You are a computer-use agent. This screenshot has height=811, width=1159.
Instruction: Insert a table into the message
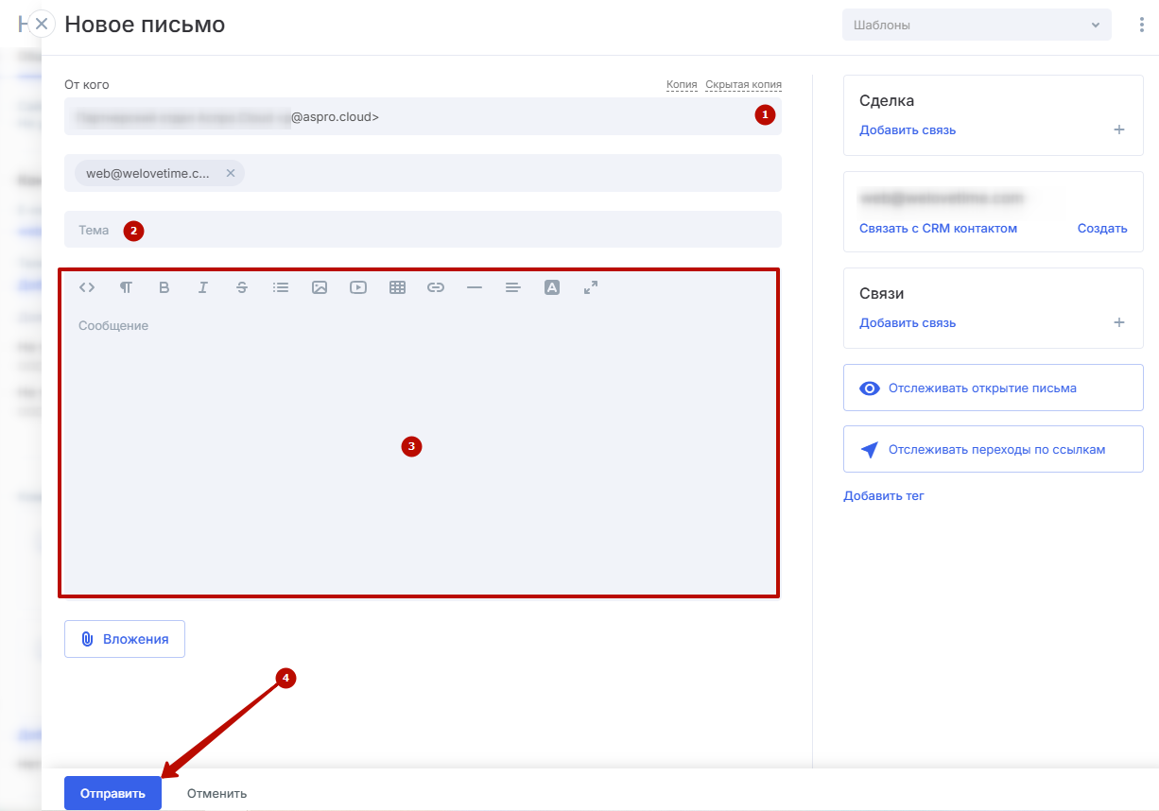(397, 287)
